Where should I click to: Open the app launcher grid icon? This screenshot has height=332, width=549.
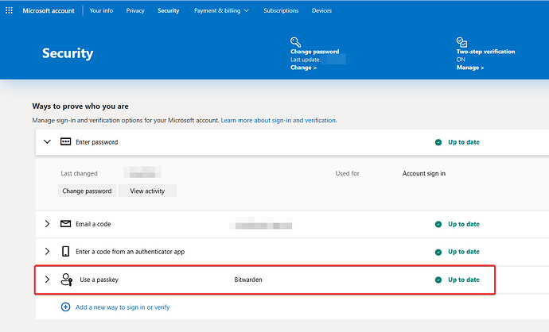9,10
